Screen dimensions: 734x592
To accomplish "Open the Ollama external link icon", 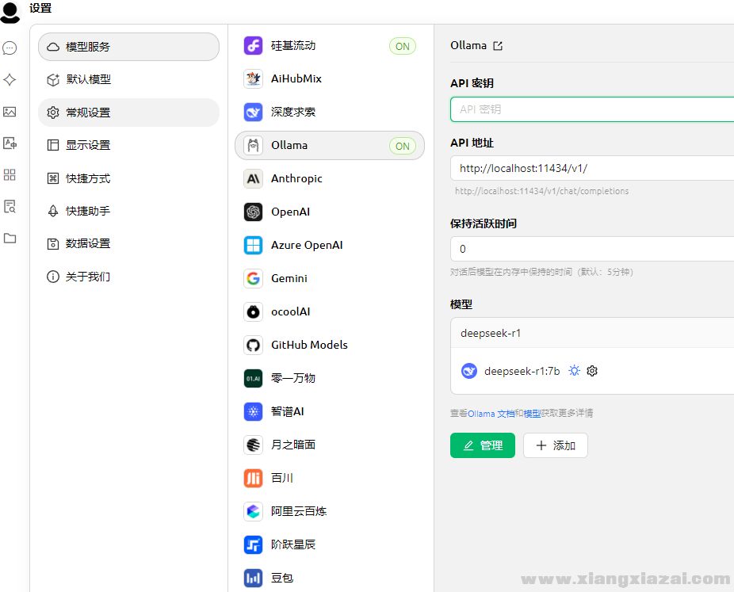I will [x=498, y=46].
